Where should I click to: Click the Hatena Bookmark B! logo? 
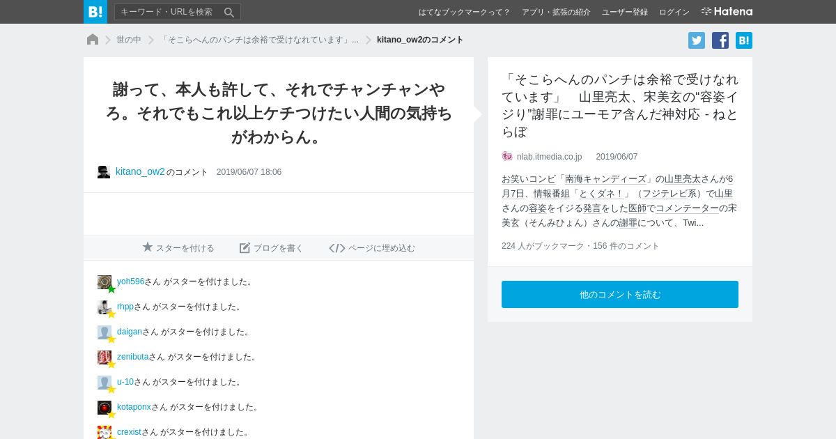[x=95, y=12]
